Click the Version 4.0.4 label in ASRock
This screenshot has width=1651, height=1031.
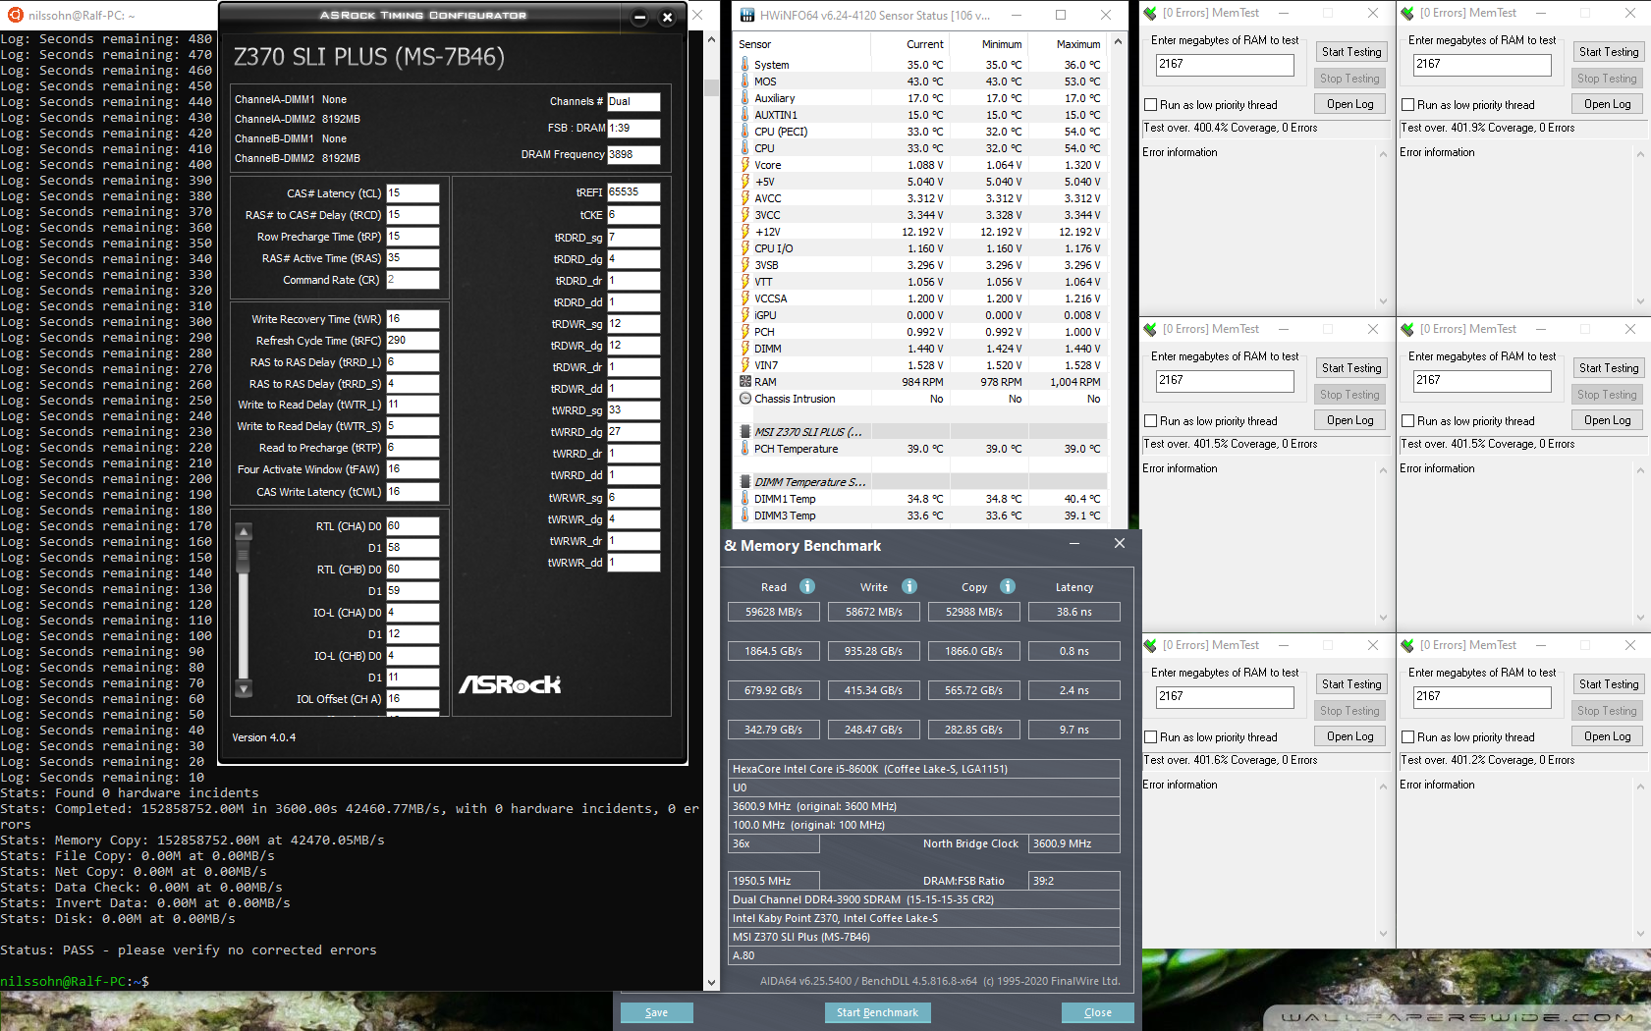(x=263, y=737)
